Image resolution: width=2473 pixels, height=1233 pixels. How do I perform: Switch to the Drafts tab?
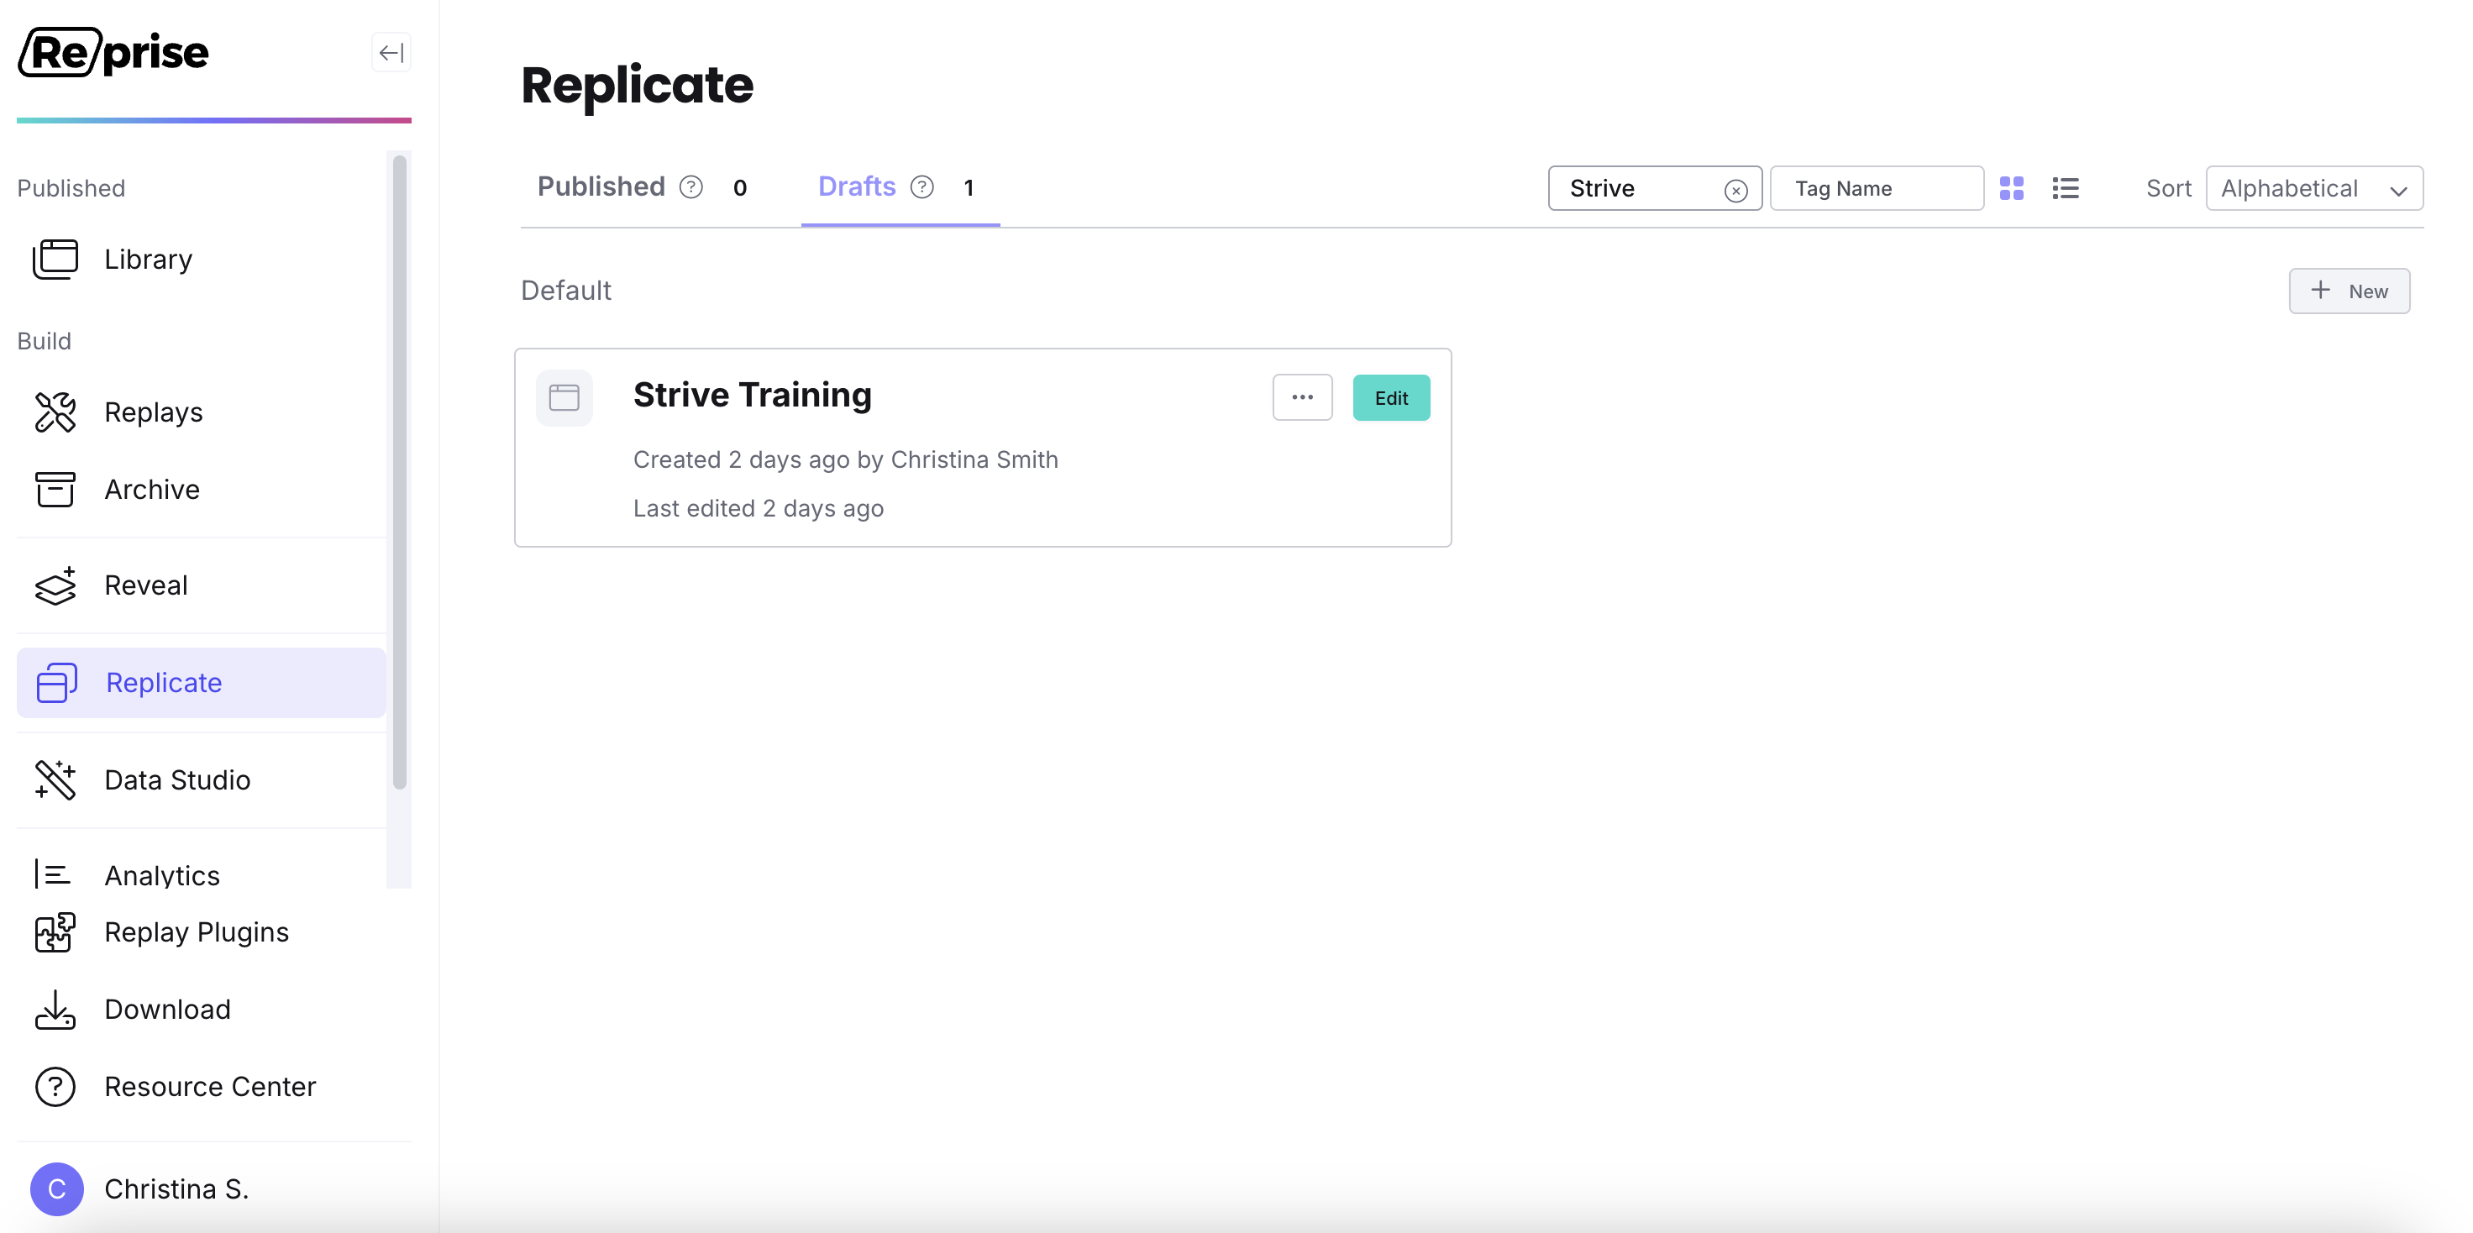coord(856,186)
